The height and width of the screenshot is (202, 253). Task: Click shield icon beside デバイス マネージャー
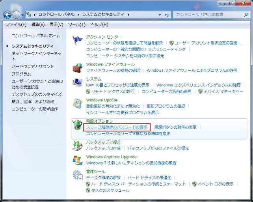click(x=200, y=92)
